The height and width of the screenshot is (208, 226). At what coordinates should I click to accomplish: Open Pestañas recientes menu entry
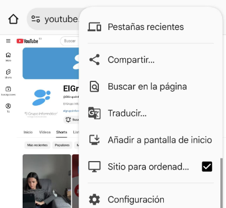151,27
